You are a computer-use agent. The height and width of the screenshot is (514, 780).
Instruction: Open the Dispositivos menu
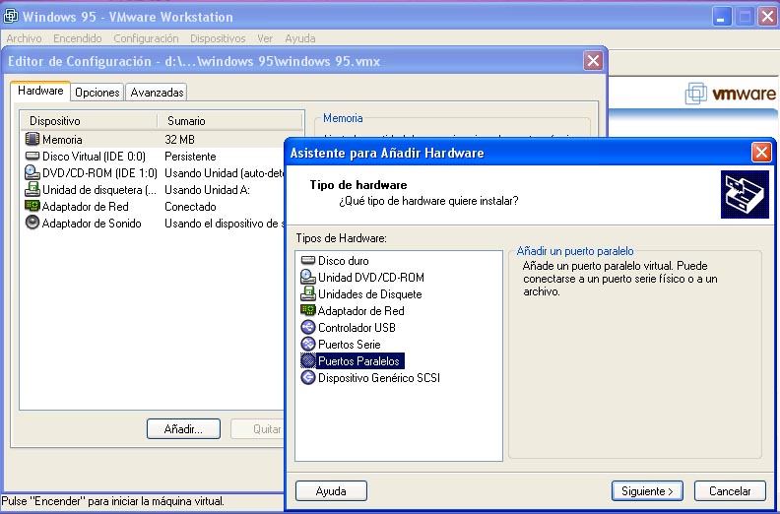[x=218, y=38]
